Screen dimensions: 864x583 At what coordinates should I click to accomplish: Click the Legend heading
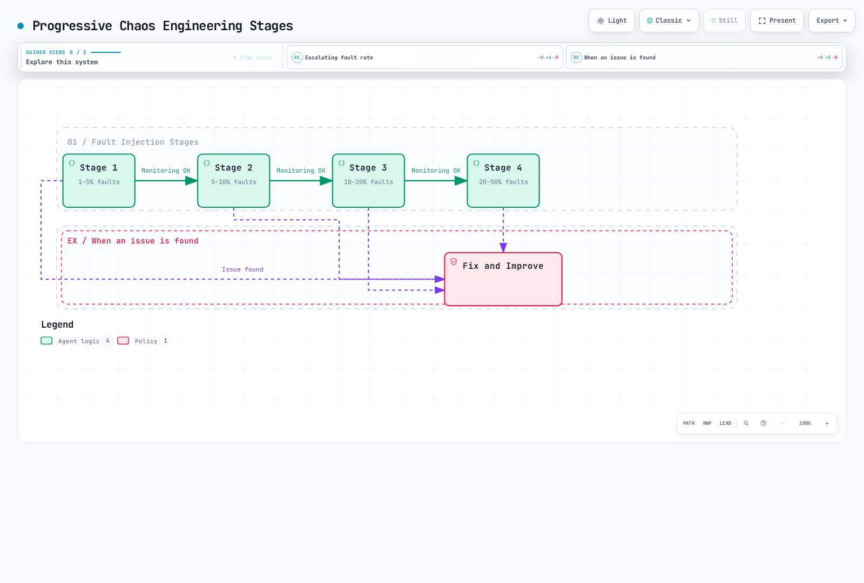tap(57, 324)
